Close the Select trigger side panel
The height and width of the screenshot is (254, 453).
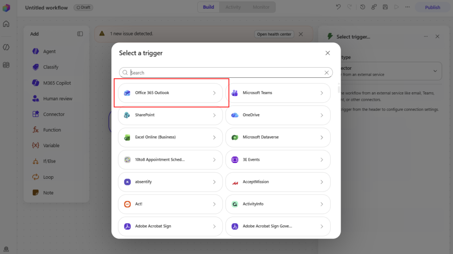(438, 36)
